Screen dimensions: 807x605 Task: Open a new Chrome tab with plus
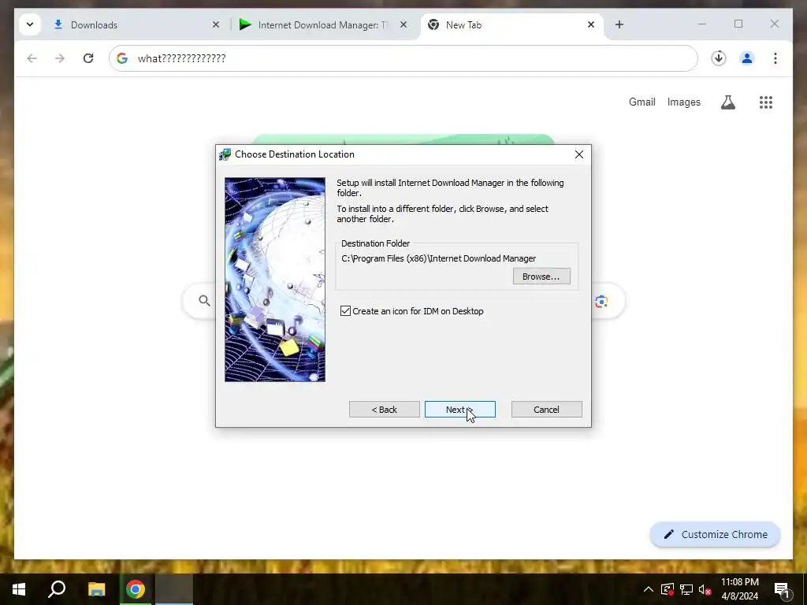point(619,24)
